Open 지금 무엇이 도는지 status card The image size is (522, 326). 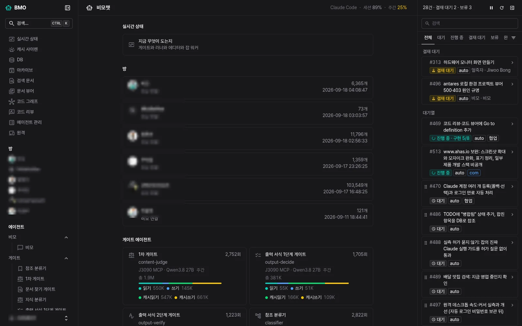pos(248,45)
